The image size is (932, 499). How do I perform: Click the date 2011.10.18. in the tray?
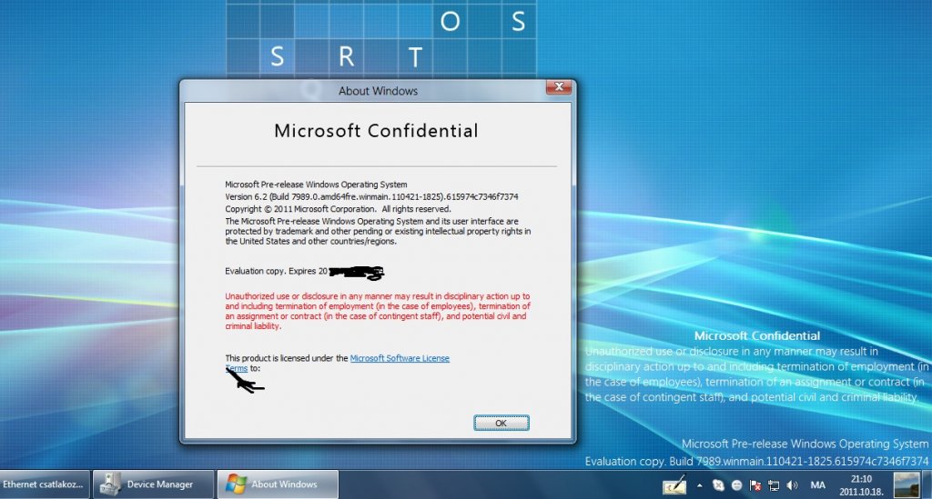click(861, 492)
